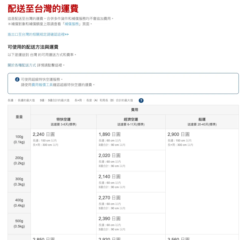This screenshot has width=249, height=240.
Task: Click the 2,390 日圓 economy air price
Action: pos(110,219)
